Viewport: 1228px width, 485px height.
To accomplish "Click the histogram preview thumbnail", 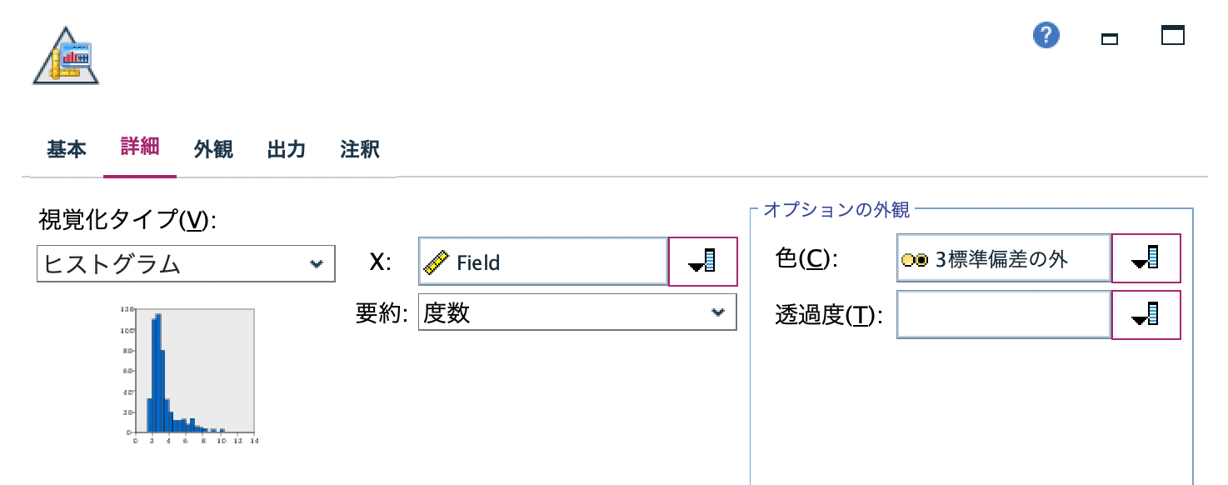I will 193,373.
